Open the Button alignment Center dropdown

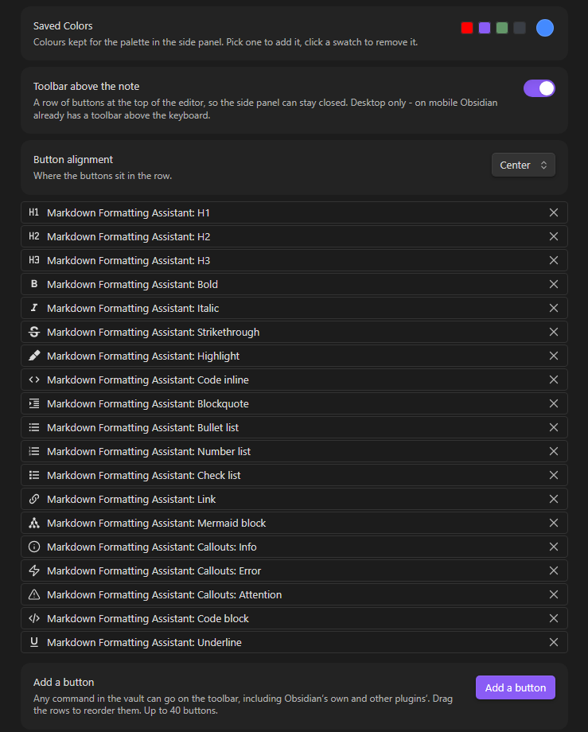coord(523,165)
